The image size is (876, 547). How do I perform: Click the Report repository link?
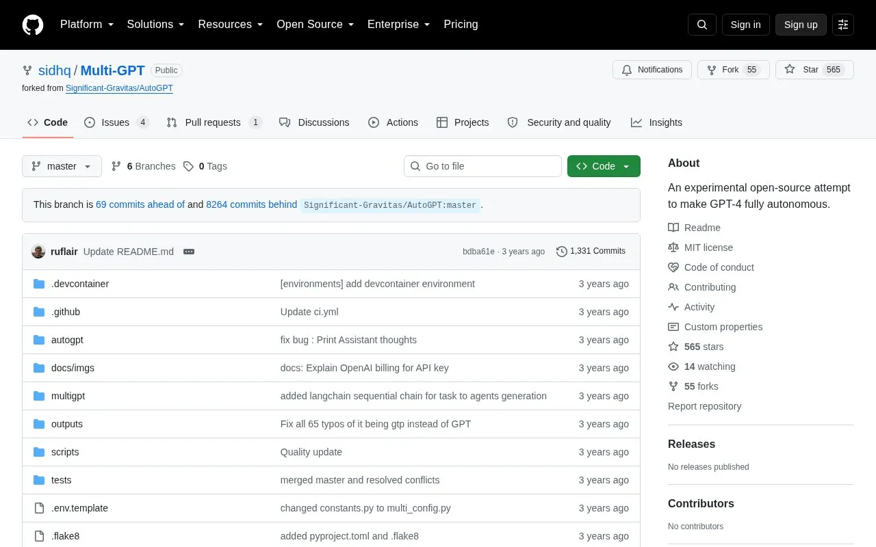(704, 406)
